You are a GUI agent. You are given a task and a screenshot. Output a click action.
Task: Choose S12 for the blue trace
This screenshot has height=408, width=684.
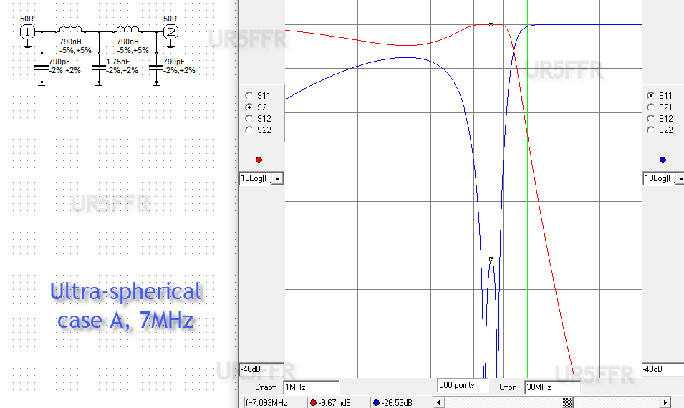pyautogui.click(x=651, y=118)
